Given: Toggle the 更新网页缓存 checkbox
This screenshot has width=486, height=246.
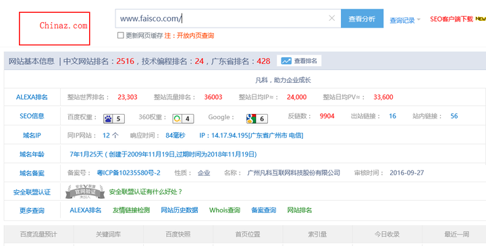Looking at the screenshot, I should [x=121, y=36].
